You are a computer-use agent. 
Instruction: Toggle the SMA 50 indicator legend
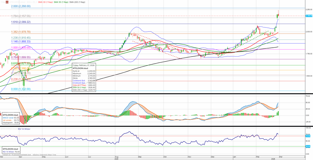(x=61, y=2)
